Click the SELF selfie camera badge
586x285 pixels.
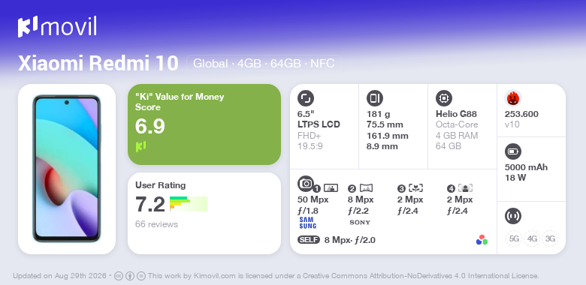(x=309, y=240)
